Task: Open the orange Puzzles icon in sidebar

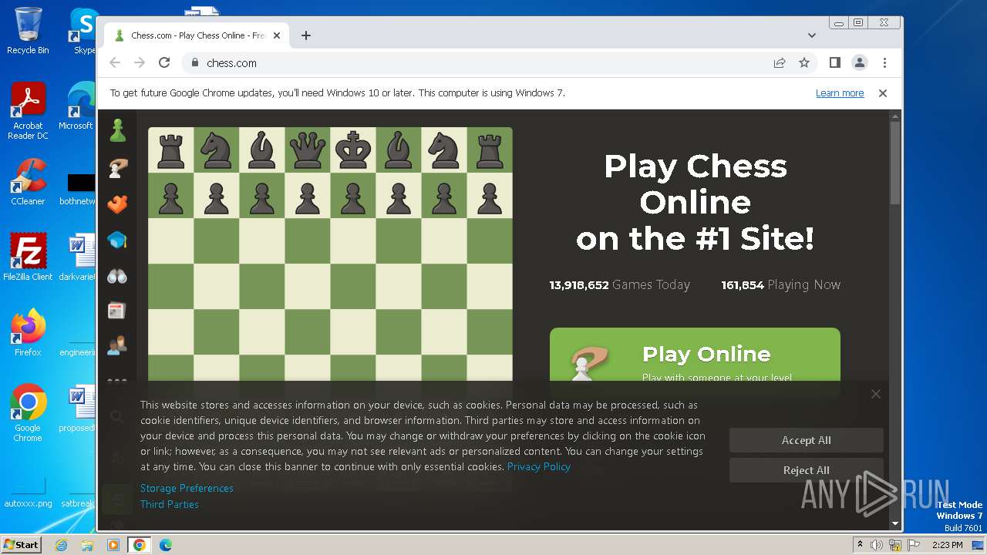Action: (117, 204)
